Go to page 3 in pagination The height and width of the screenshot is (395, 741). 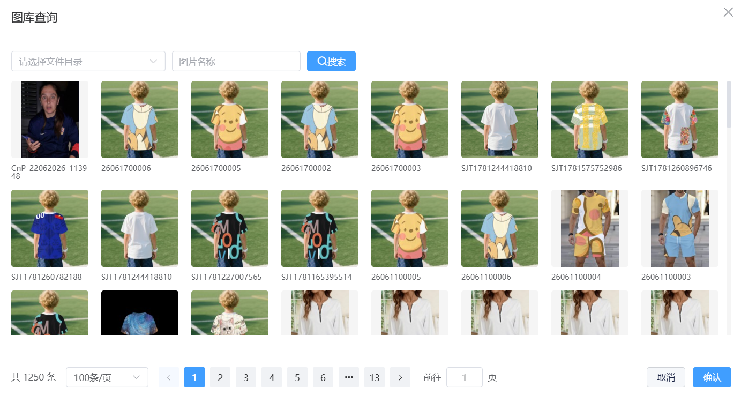click(x=246, y=377)
